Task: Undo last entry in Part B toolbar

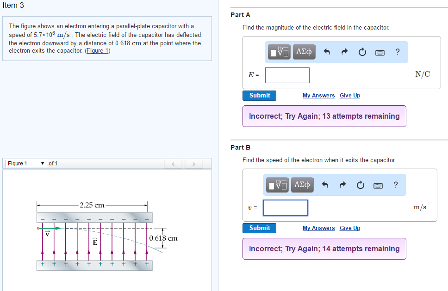Action: pos(325,185)
